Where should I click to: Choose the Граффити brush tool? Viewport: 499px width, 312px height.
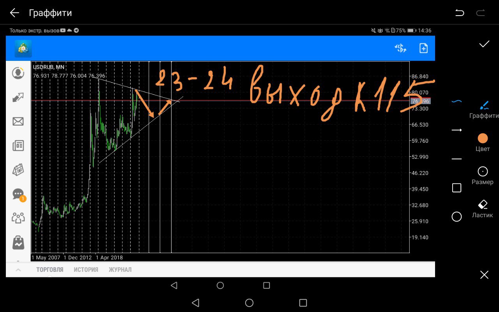coord(483,110)
